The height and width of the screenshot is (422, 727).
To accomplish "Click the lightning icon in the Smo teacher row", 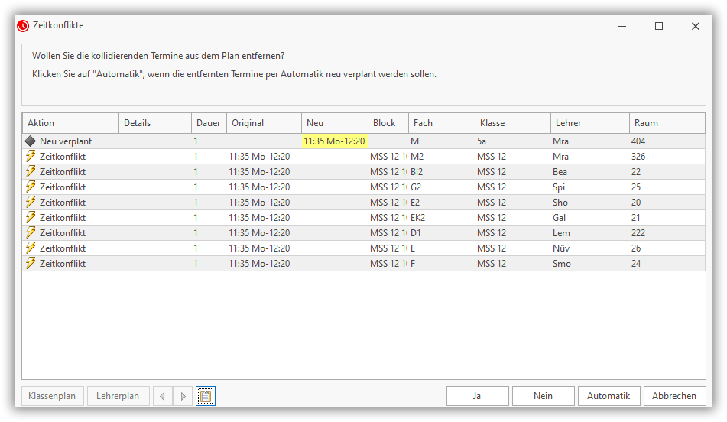I will (31, 263).
